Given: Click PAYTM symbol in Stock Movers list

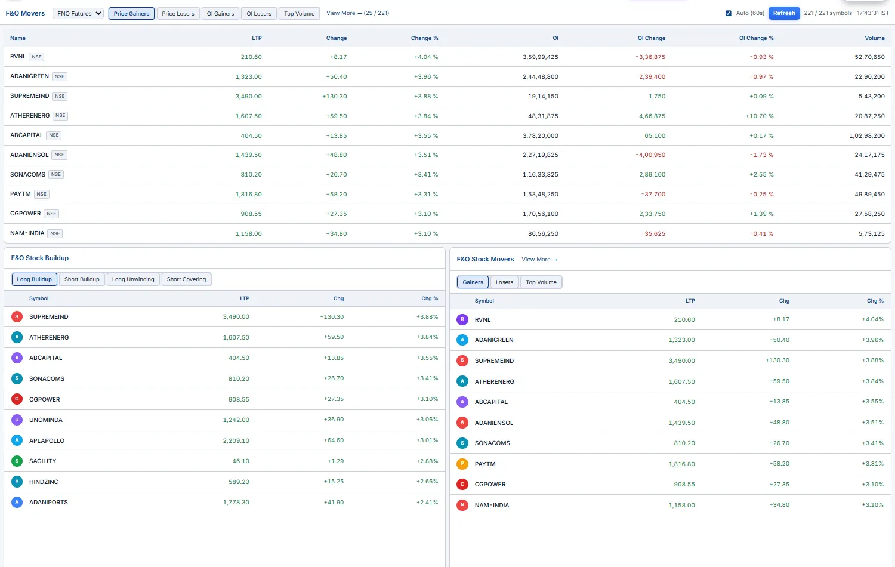Looking at the screenshot, I should tap(485, 464).
